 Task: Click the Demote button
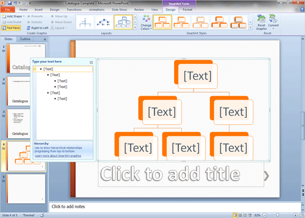click(35, 22)
